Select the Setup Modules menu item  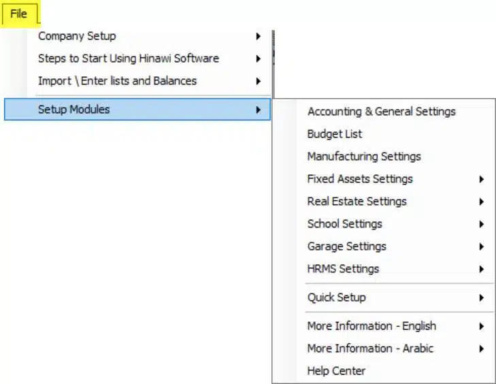click(137, 109)
